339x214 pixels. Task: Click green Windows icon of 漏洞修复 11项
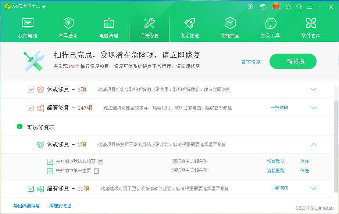[40, 189]
